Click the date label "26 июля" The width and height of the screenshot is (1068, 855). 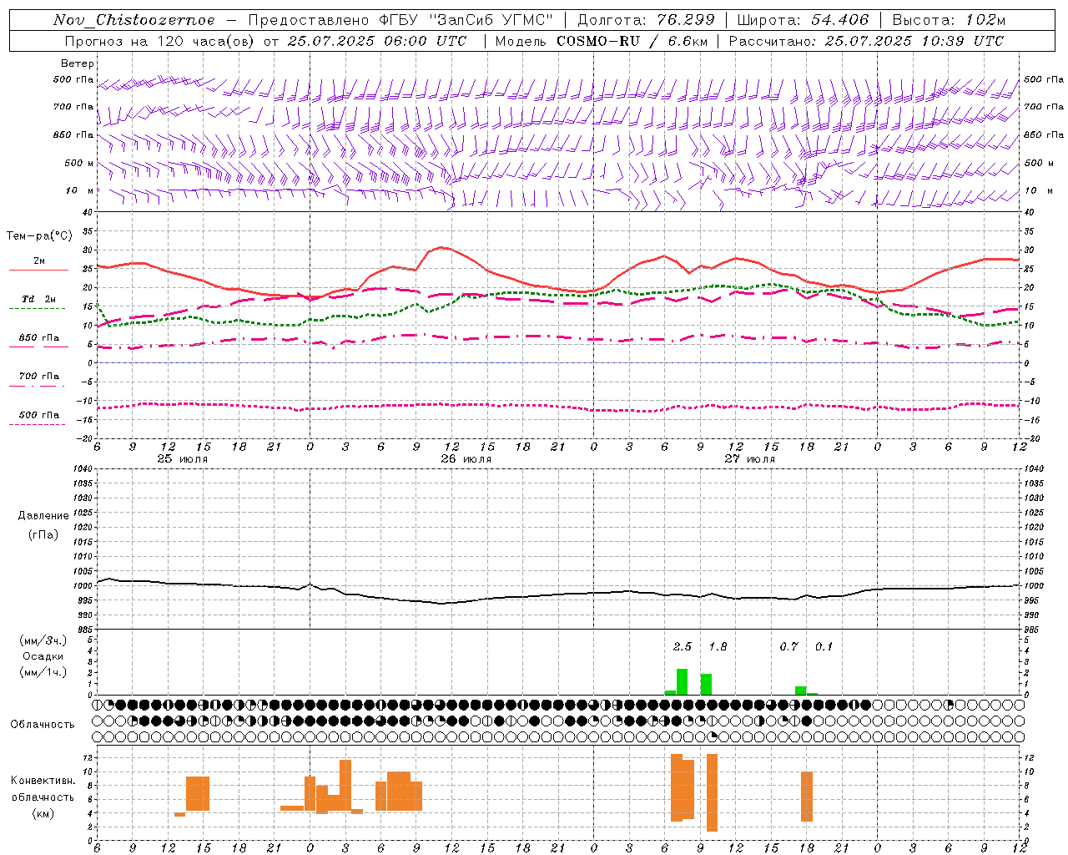tap(466, 459)
